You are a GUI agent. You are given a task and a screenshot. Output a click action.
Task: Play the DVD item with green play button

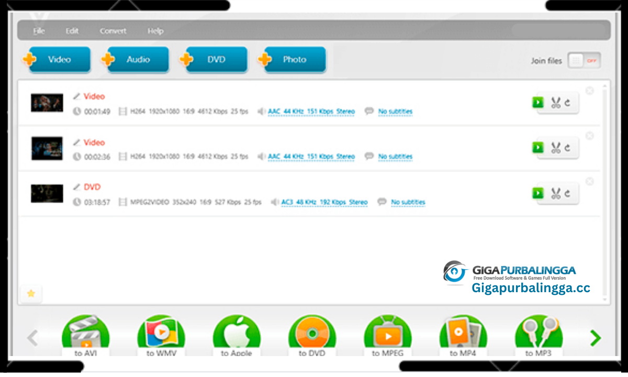pyautogui.click(x=538, y=193)
